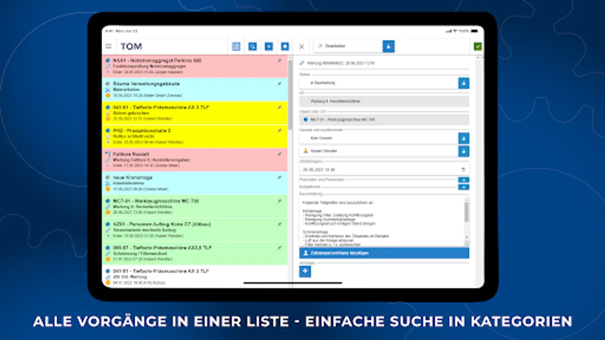
Task: Click the Arbeitsbeginn date input field
Action: click(x=384, y=170)
